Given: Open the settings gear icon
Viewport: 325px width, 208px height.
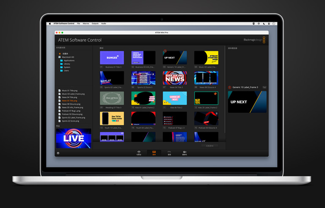Looking at the screenshot, I should pyautogui.click(x=58, y=153).
